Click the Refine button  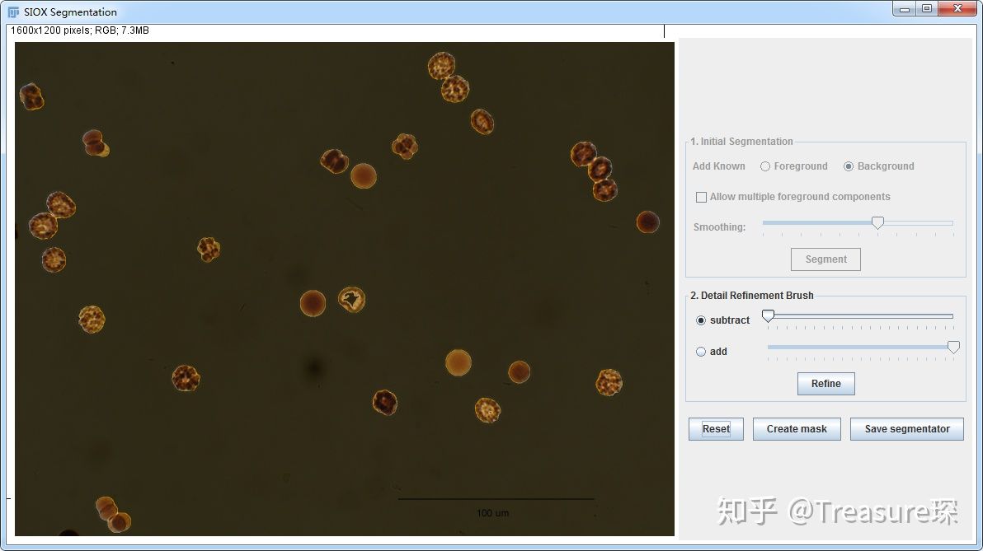[x=825, y=384]
